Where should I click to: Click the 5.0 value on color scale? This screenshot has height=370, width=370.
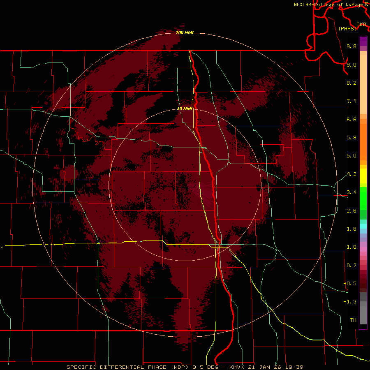coord(351,156)
